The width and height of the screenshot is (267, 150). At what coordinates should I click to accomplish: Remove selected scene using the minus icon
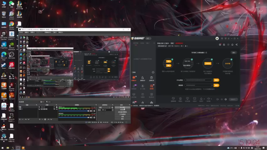(x=22, y=119)
